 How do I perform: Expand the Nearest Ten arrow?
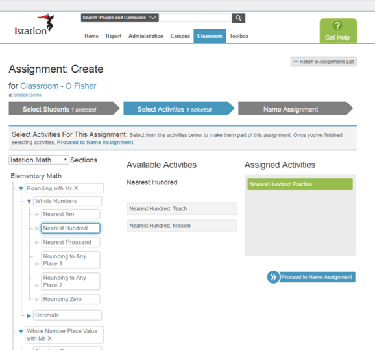[x=37, y=214]
